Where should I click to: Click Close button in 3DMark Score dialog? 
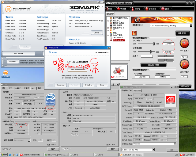pyautogui.click(x=102, y=85)
